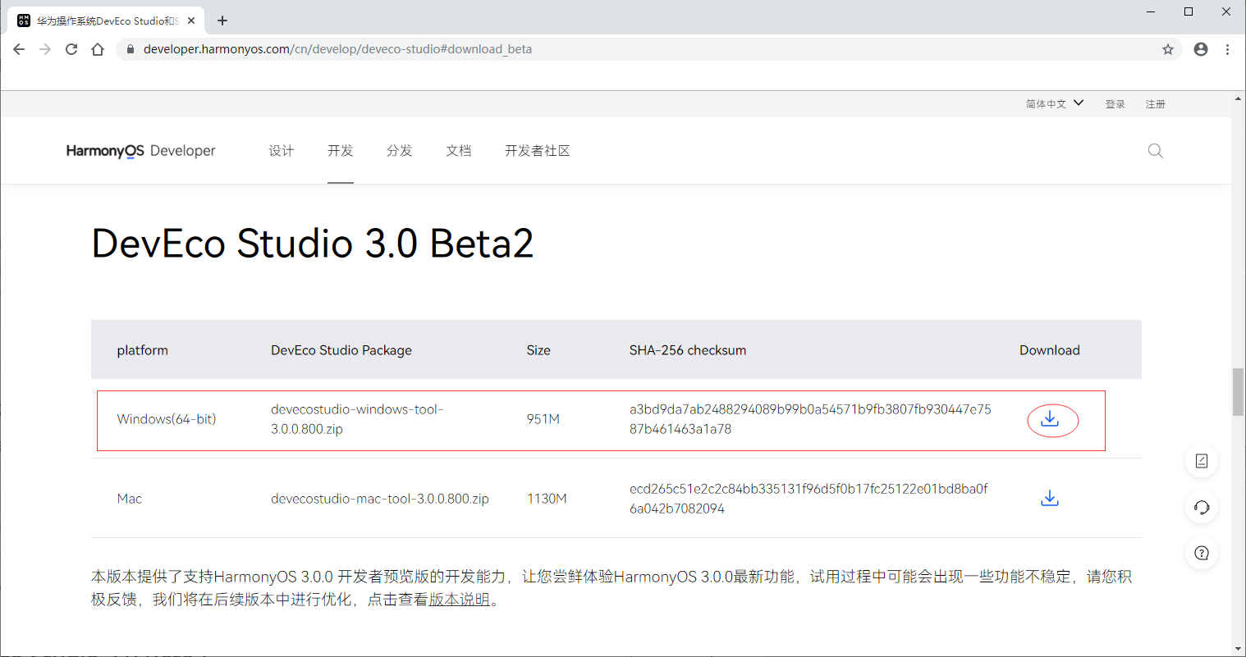1246x657 pixels.
Task: Click the 注册 register link
Action: click(1156, 104)
